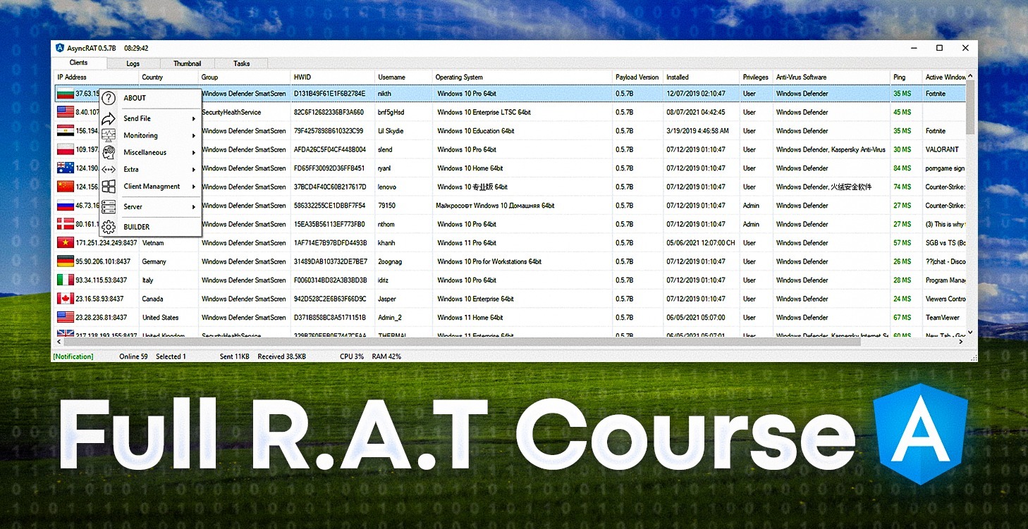1028x529 pixels.
Task: Sort by the Payload Version column header
Action: (637, 77)
